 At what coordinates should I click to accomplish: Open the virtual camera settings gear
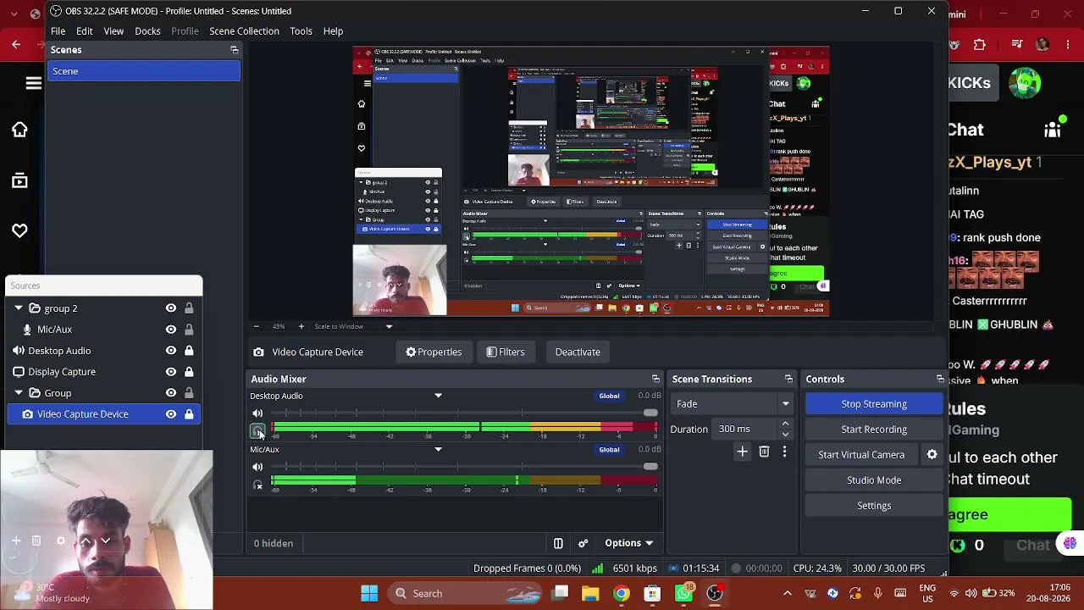click(x=932, y=454)
